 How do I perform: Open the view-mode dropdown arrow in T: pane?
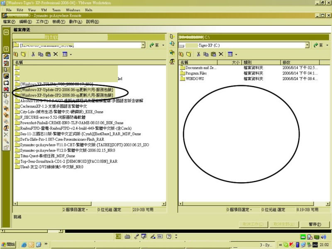click(71, 54)
